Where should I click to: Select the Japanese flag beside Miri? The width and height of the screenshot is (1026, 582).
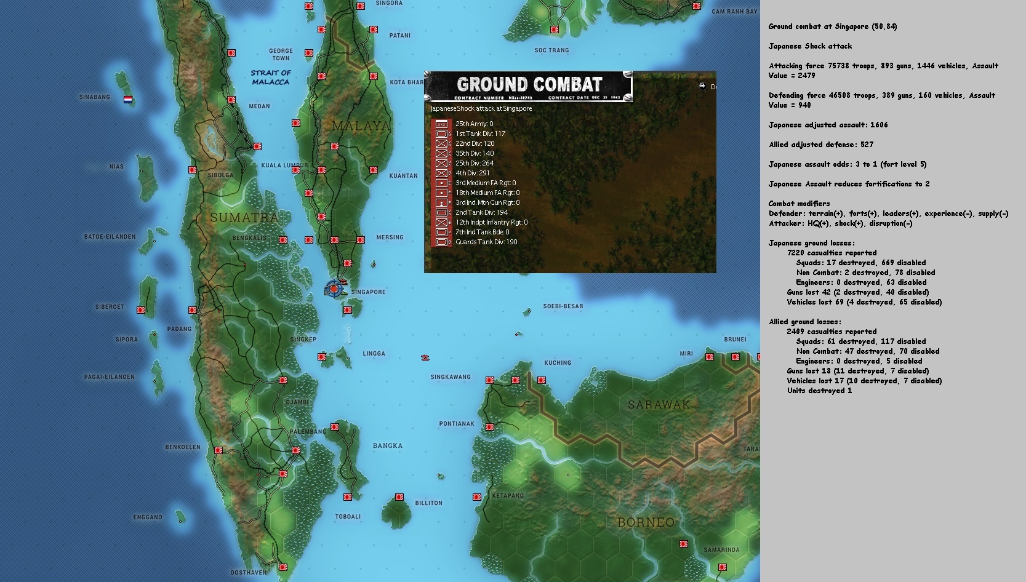pyautogui.click(x=710, y=357)
